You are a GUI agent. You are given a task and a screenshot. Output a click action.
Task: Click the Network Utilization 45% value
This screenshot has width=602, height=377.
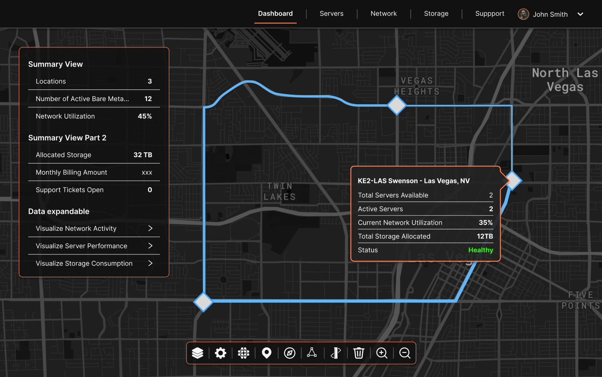tap(145, 116)
